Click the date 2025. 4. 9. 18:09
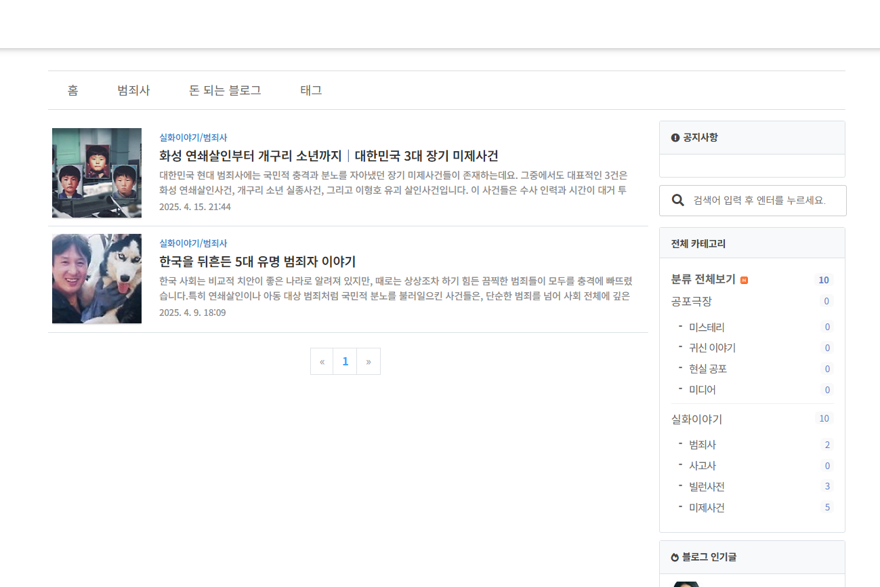The width and height of the screenshot is (880, 587). pyautogui.click(x=192, y=312)
